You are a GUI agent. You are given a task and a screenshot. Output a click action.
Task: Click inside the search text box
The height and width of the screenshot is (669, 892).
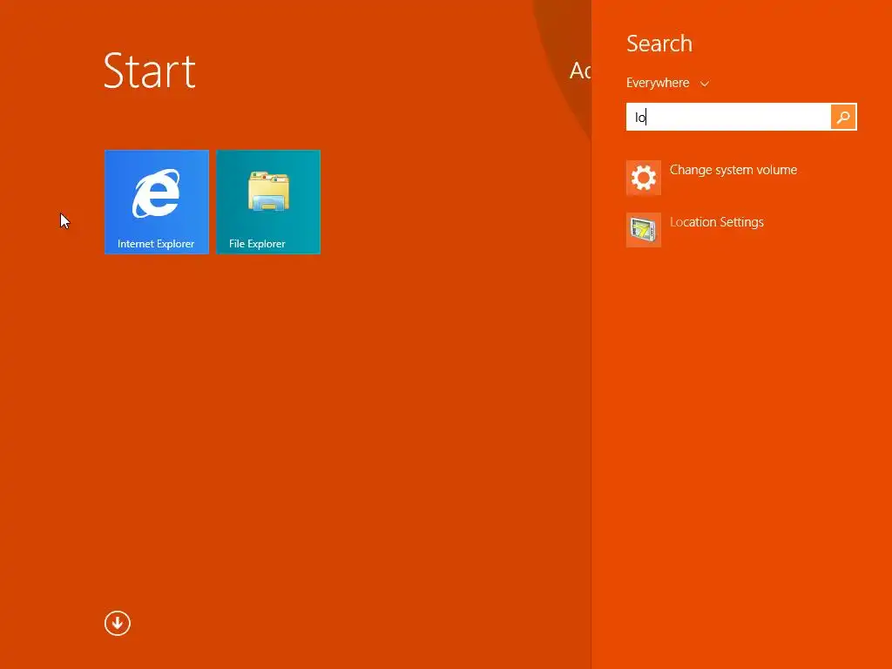728,117
